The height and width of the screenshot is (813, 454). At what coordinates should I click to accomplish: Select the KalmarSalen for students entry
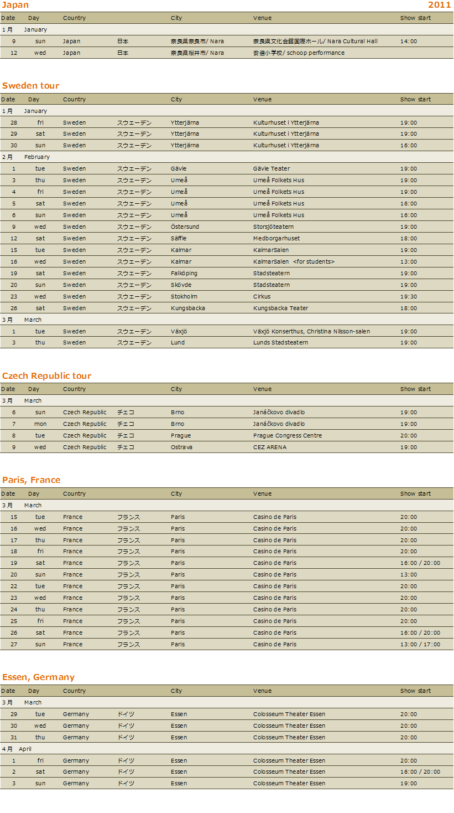[294, 262]
